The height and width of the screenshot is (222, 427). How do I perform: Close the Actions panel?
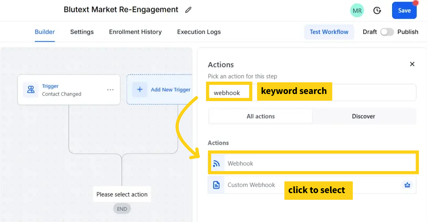coord(412,64)
